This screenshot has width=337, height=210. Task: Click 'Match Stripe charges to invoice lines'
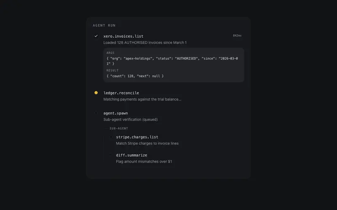pyautogui.click(x=147, y=143)
